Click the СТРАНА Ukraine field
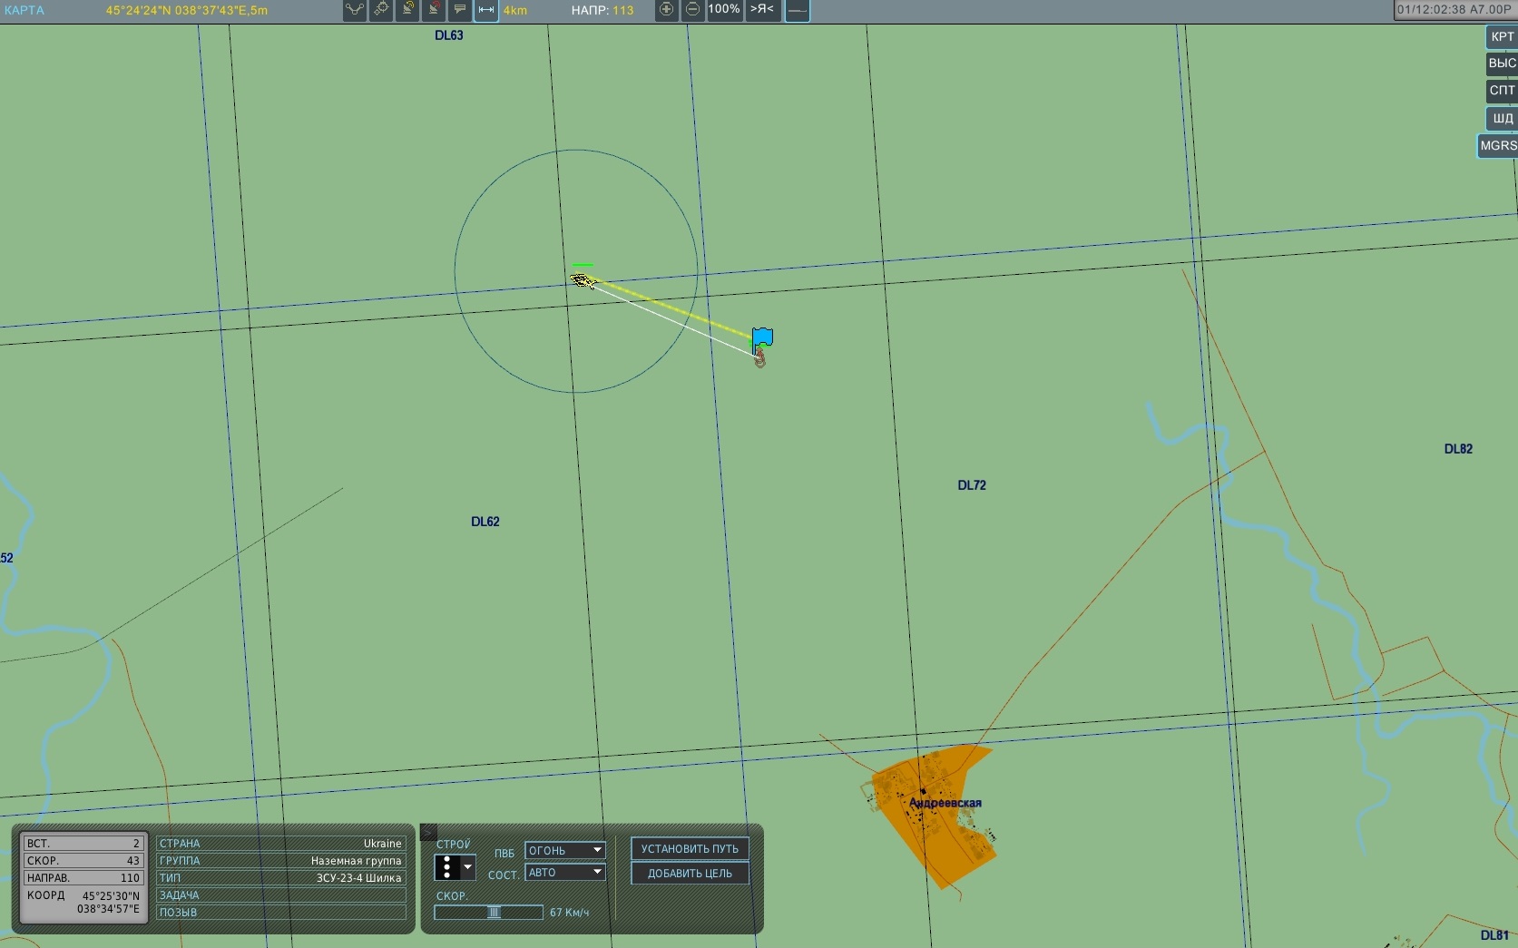 coord(281,844)
